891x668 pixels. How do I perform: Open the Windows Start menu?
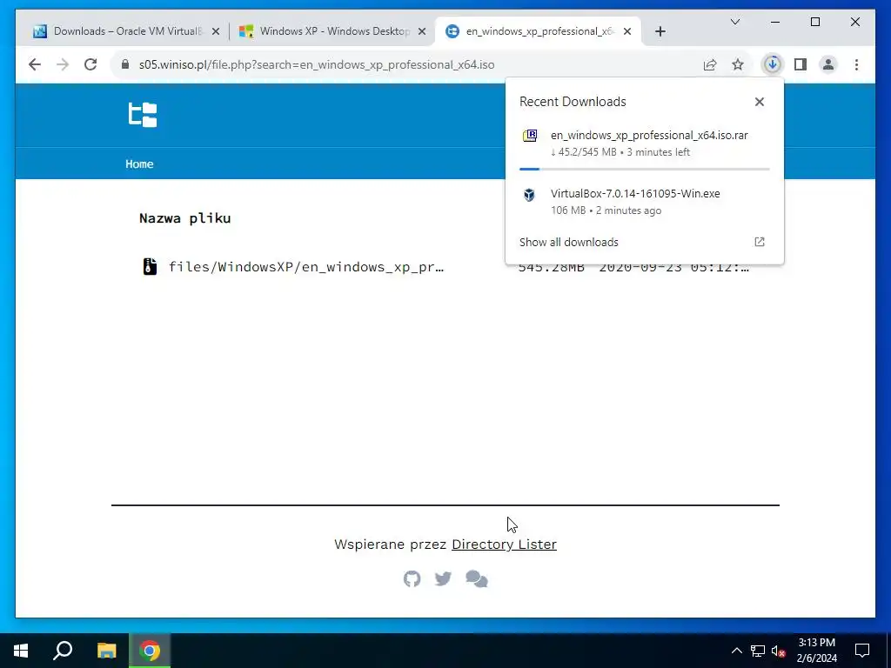point(21,651)
